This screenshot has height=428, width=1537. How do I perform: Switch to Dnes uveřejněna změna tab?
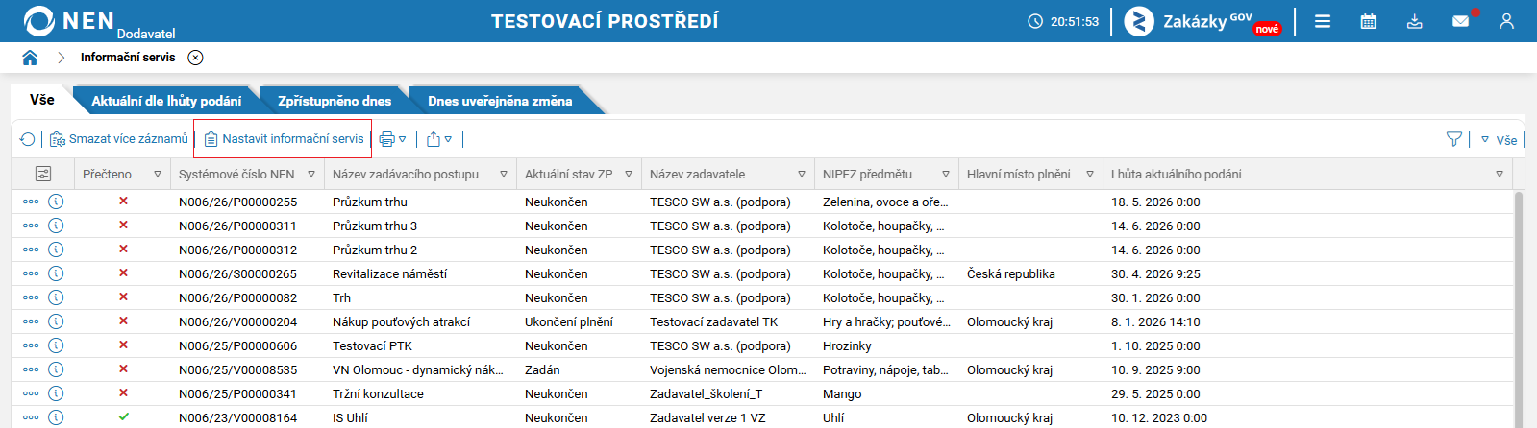(500, 101)
